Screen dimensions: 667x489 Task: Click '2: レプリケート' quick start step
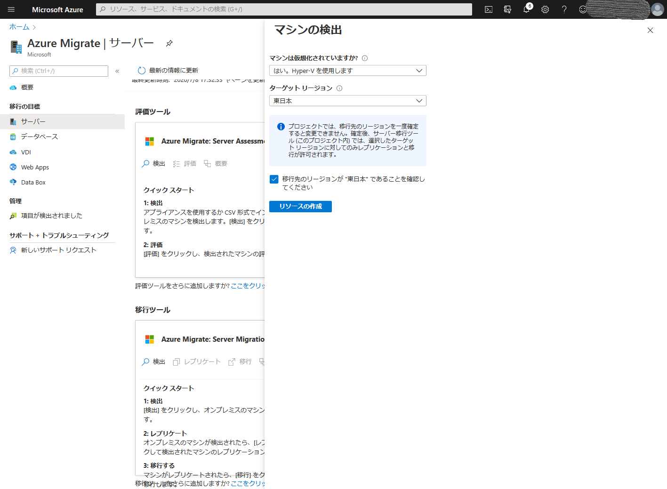[x=165, y=433]
